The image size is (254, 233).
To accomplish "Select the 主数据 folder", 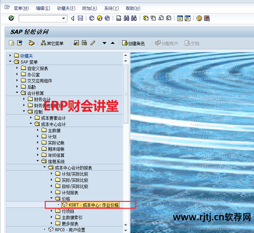I will 54,130.
